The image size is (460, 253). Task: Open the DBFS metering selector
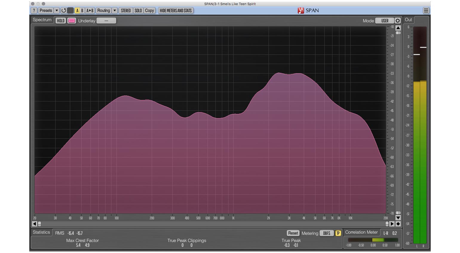pyautogui.click(x=326, y=233)
